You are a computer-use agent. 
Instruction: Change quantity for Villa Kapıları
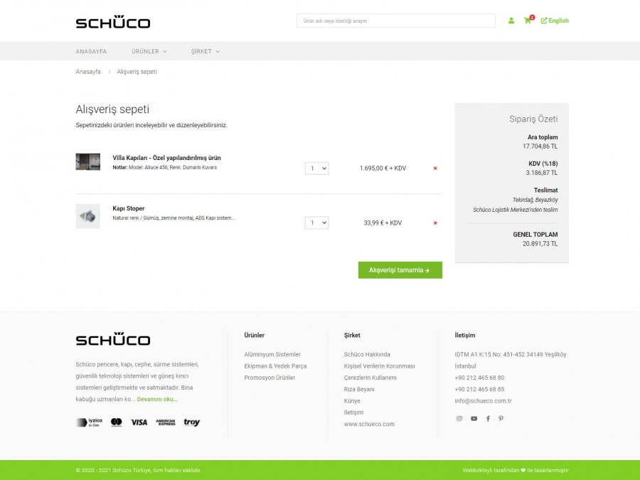(316, 169)
